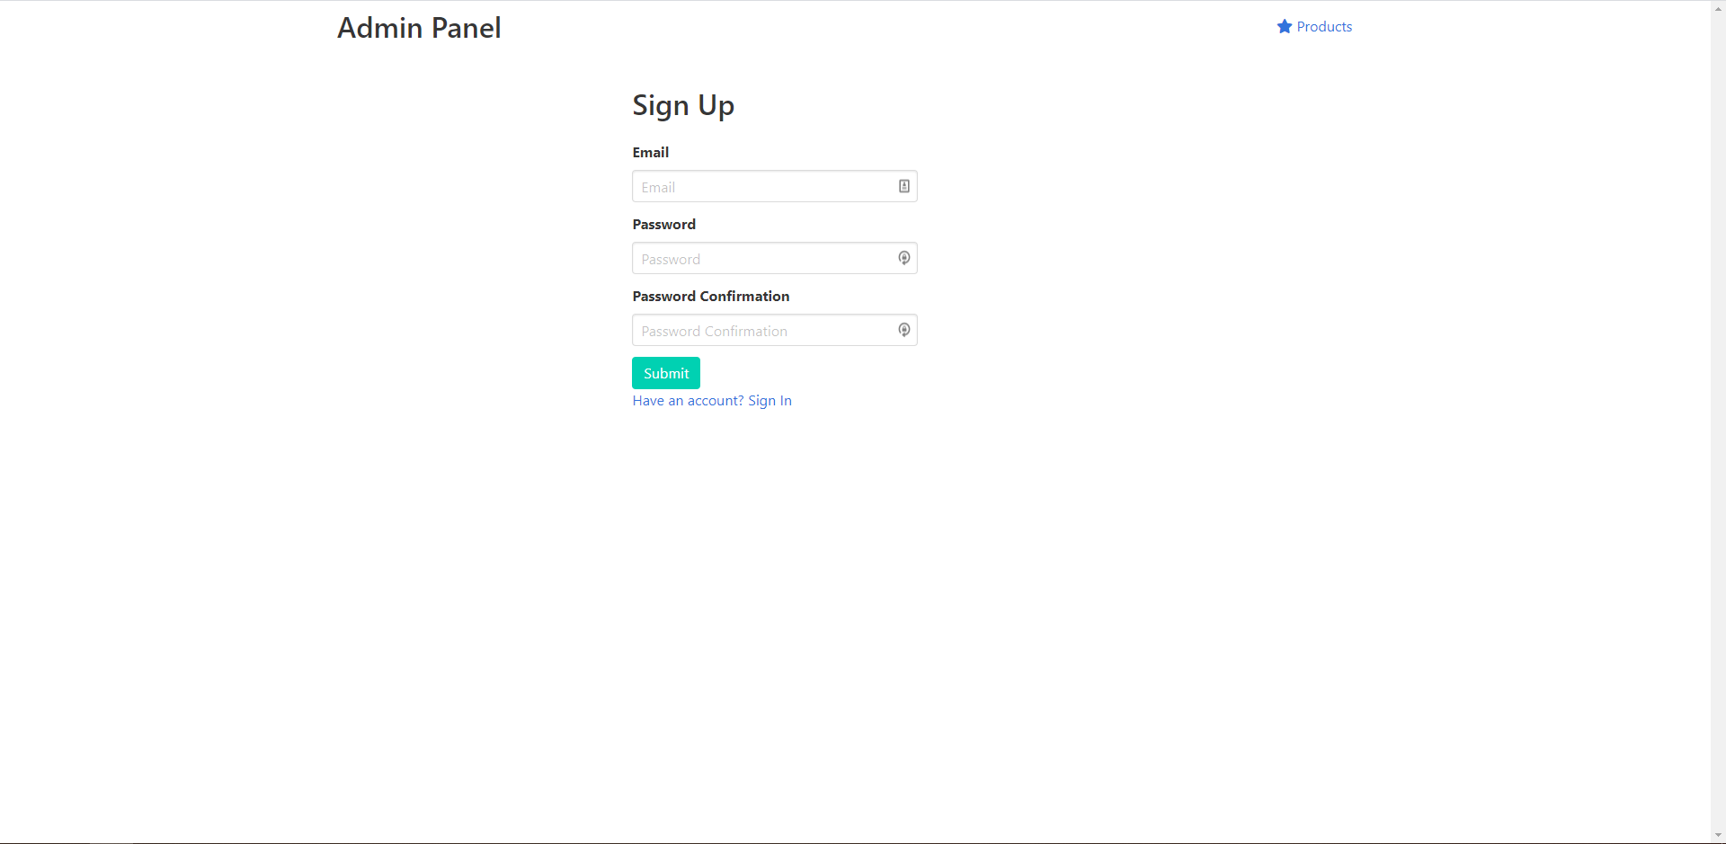Click the Have an account? Sign In link
Screen dimensions: 1726x844
[x=711, y=400]
